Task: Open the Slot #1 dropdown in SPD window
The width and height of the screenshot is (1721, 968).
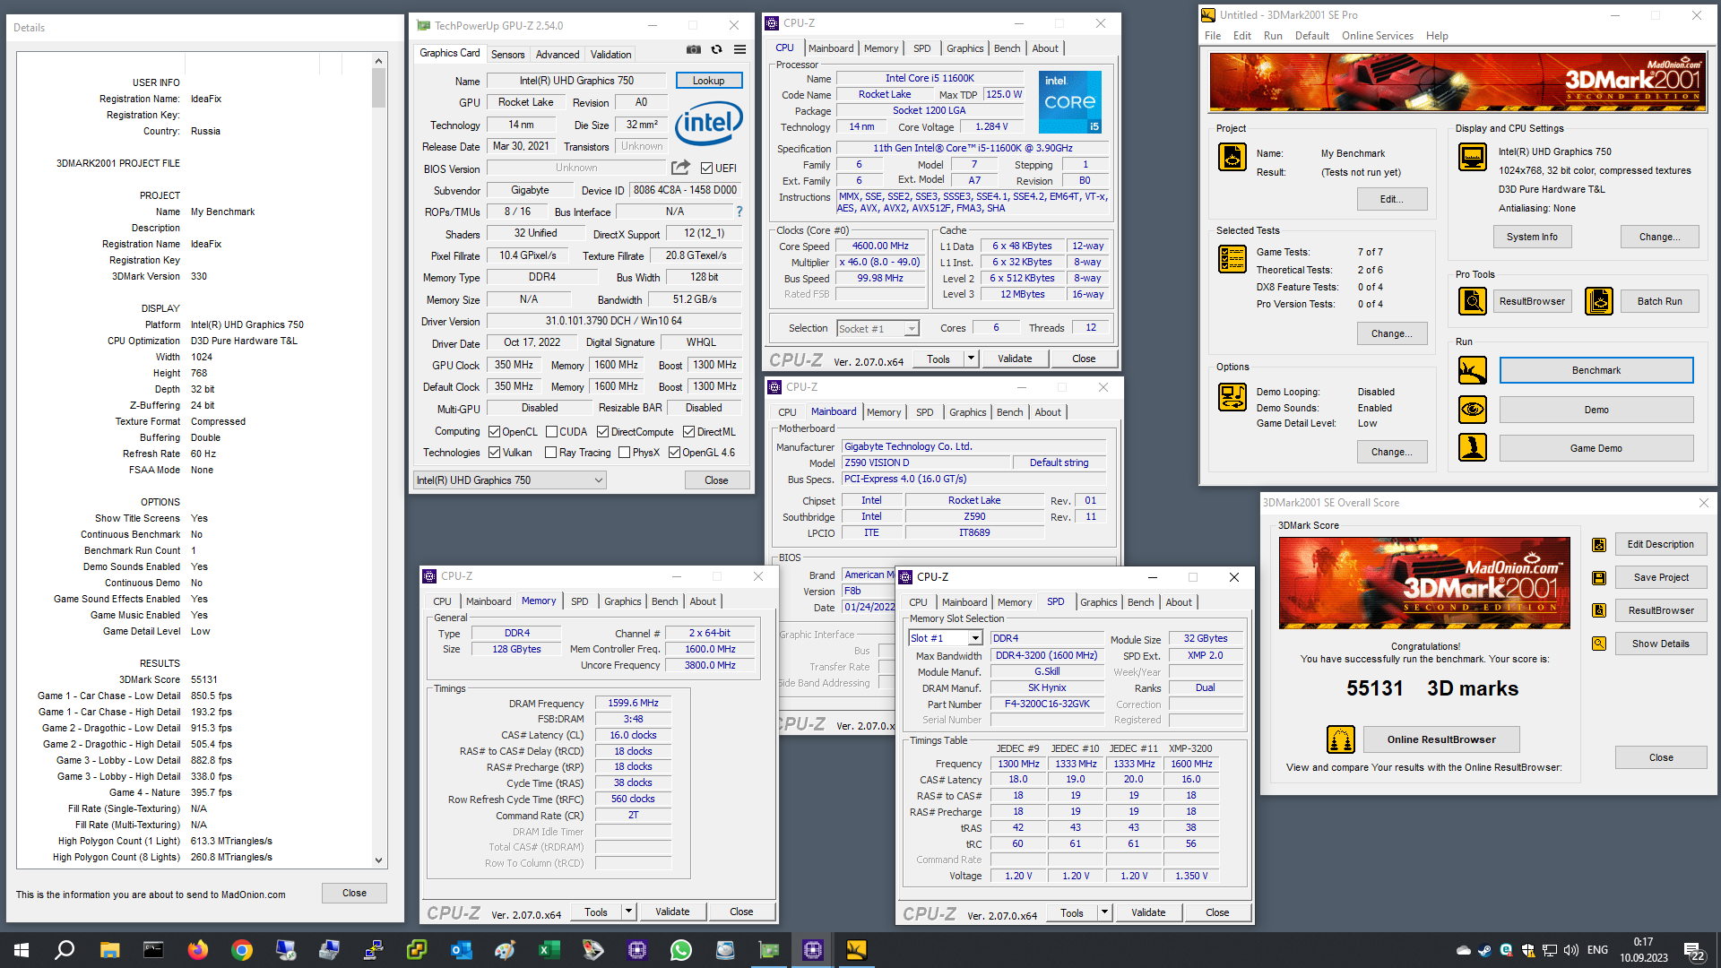Action: [x=946, y=638]
